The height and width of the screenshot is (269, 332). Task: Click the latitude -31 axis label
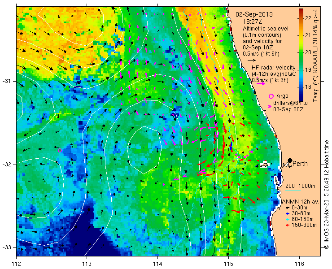point(6,81)
